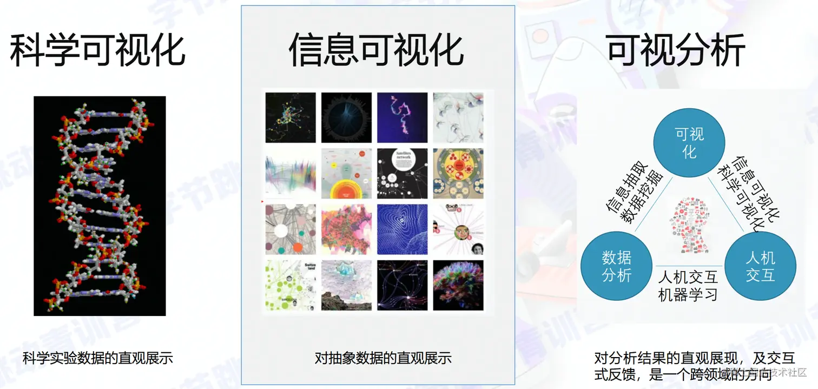Click the 可视化 blue circle node
The height and width of the screenshot is (389, 818).
689,143
